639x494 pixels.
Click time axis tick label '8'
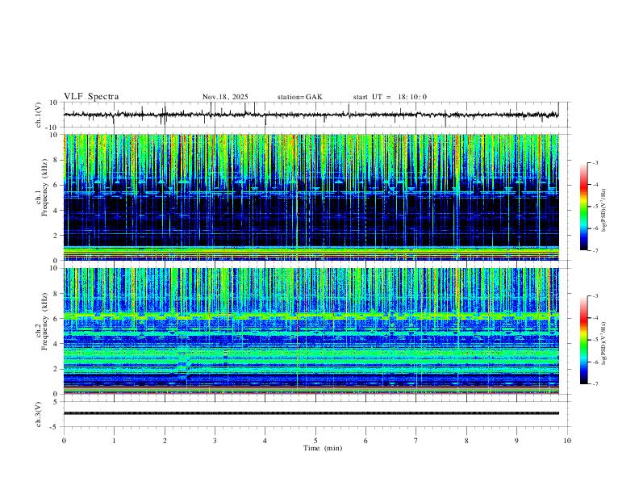pos(466,441)
